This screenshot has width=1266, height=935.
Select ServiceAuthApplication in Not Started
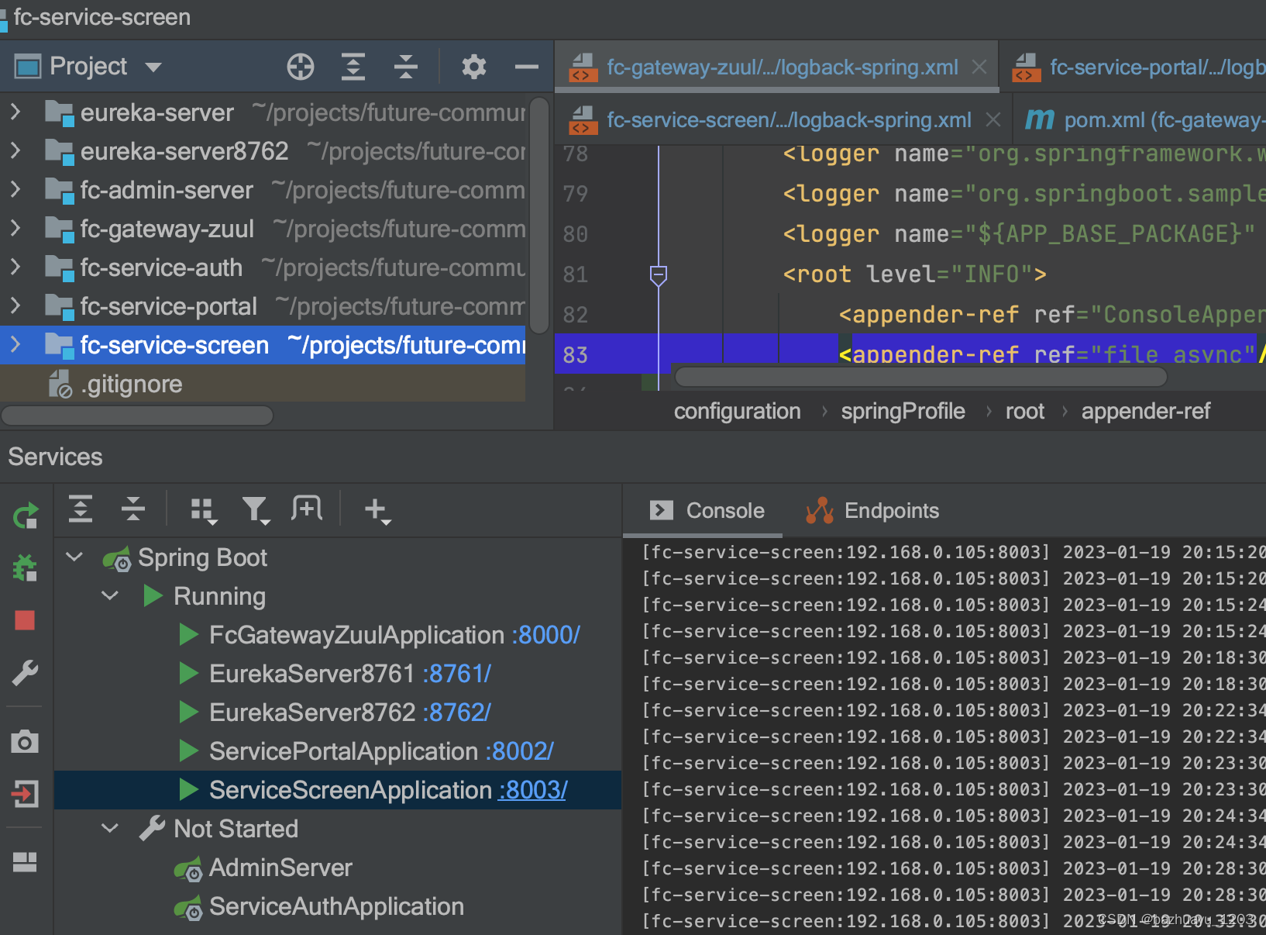[x=336, y=906]
